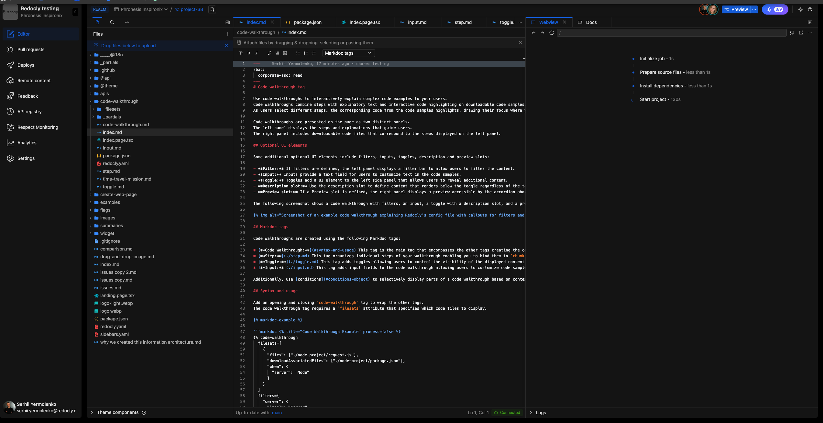Open the Files explorer icon tab
This screenshot has height=423, width=823.
coord(97,22)
